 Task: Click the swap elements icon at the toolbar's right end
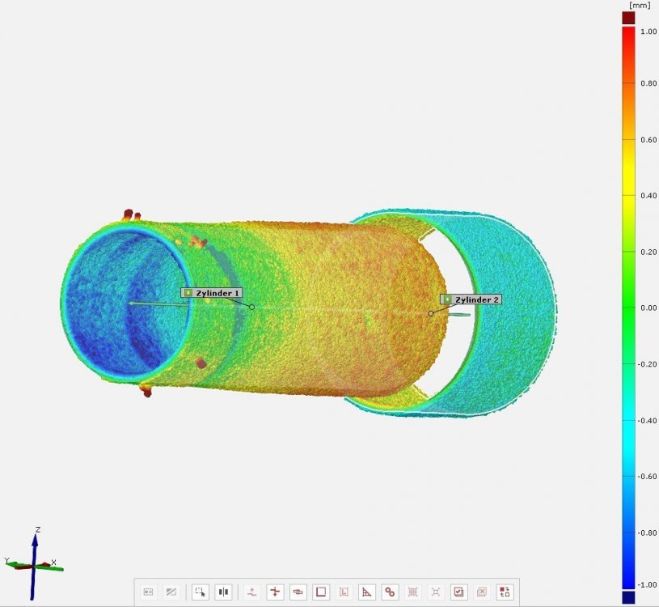click(x=505, y=592)
